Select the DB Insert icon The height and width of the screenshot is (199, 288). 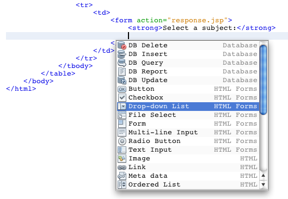pos(122,54)
